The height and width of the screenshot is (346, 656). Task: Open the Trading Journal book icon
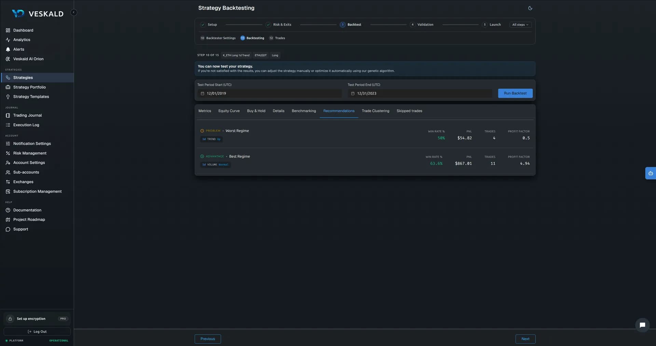click(x=8, y=115)
